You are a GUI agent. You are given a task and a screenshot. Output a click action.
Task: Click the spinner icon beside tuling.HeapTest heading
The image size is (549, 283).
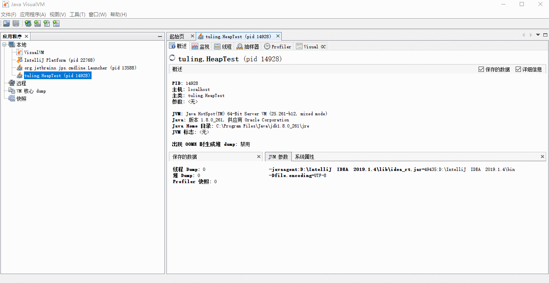click(x=173, y=58)
